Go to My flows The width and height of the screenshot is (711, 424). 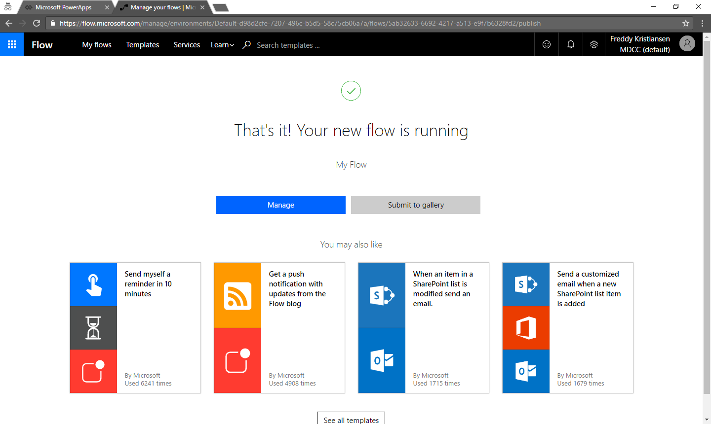click(x=97, y=45)
